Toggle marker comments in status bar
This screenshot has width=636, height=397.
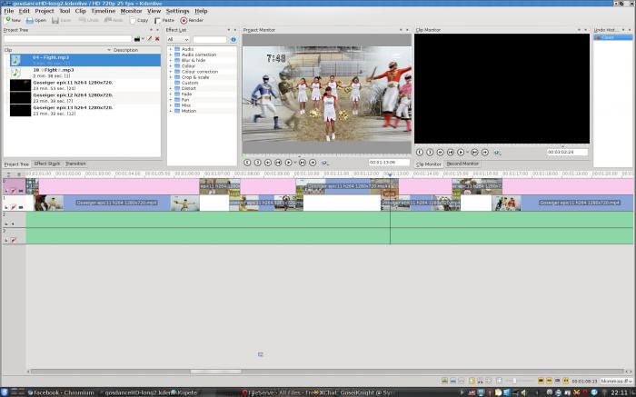tap(557, 381)
